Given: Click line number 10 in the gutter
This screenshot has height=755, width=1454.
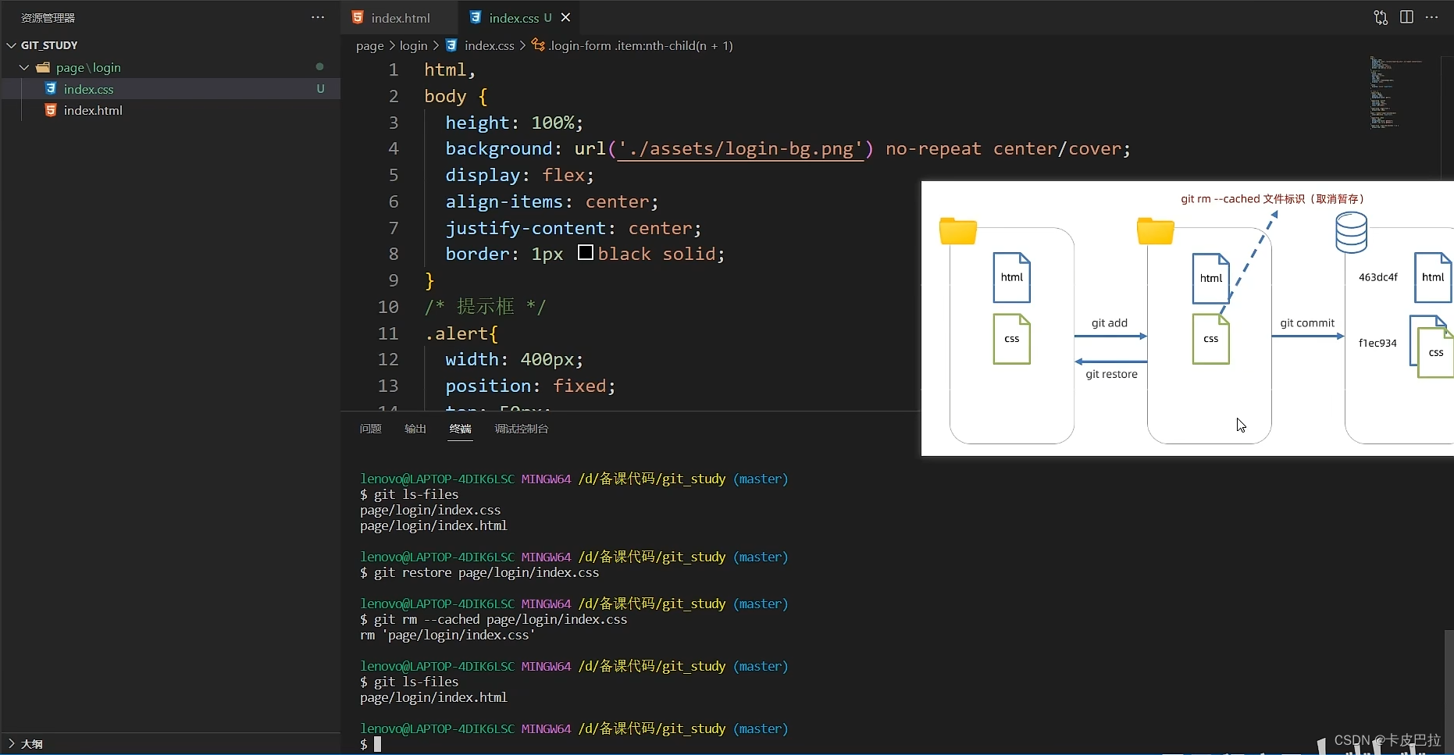Looking at the screenshot, I should tap(388, 307).
